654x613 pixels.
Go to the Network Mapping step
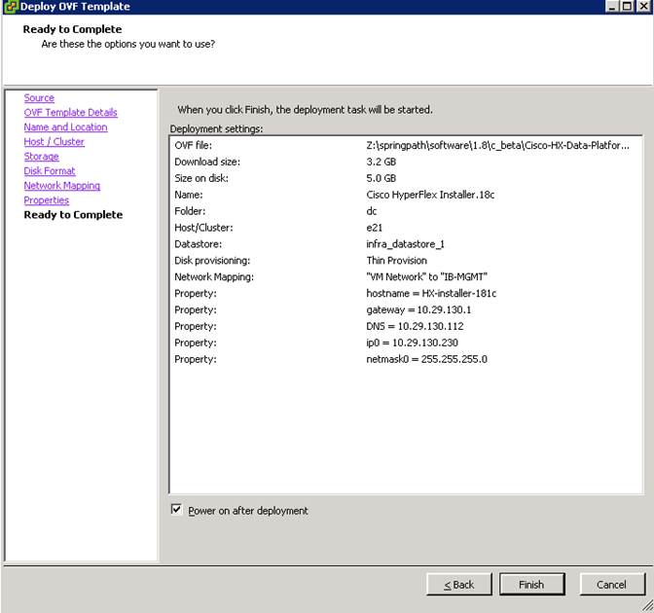[62, 186]
